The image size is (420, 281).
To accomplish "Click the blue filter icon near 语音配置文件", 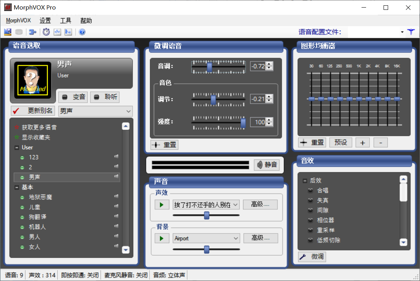I will coord(411,32).
